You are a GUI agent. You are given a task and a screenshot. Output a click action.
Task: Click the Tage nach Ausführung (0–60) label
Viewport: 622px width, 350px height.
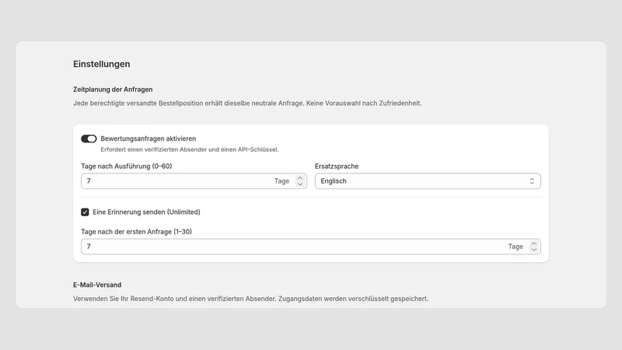coord(127,166)
